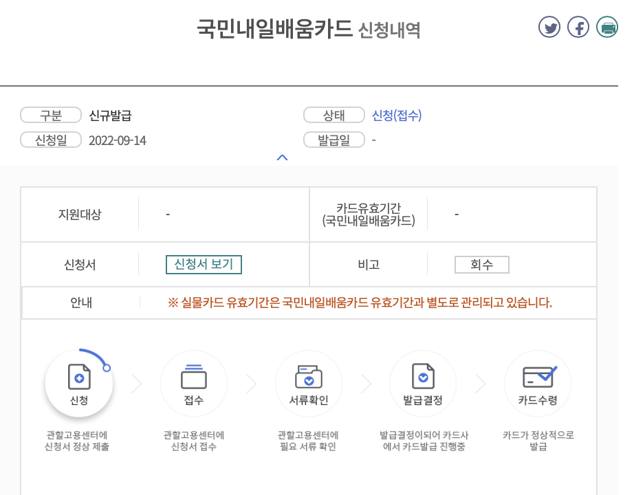Click the 비고 row label
Viewport: 634px width, 495px height.
click(x=369, y=265)
